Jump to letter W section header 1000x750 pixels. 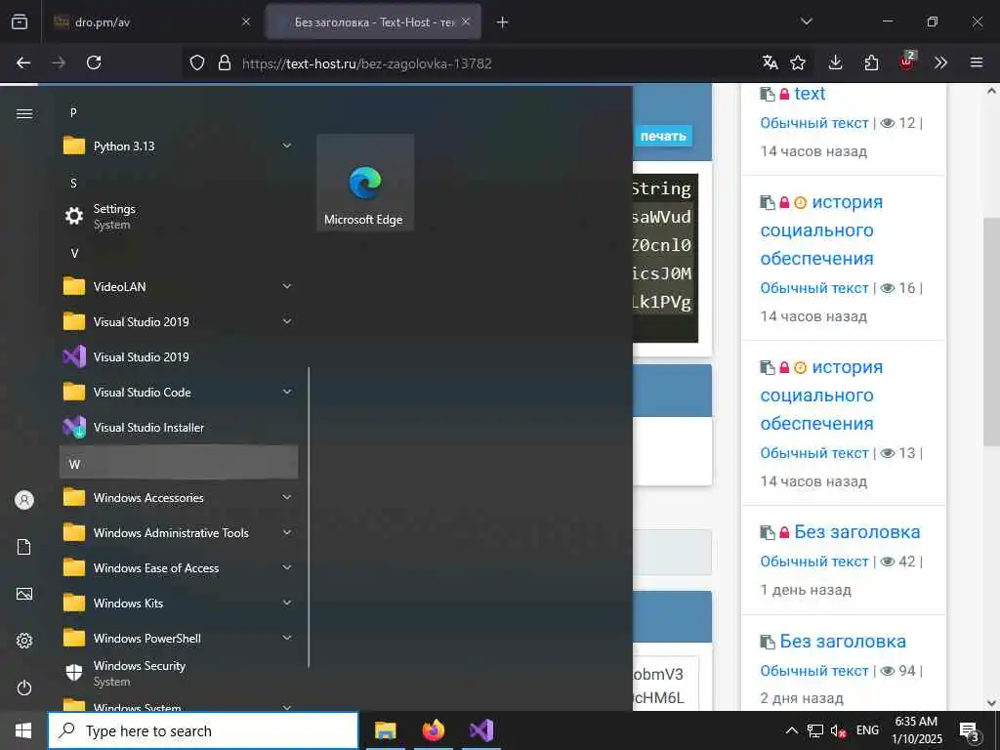click(179, 464)
